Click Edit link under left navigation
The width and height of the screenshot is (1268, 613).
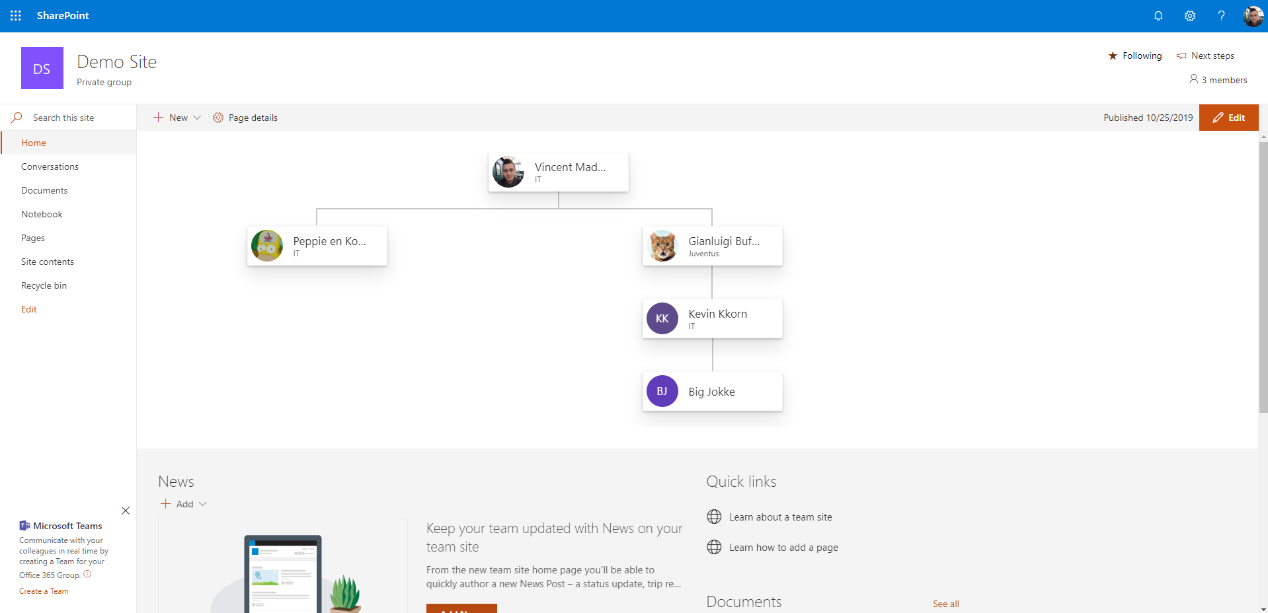[x=29, y=309]
